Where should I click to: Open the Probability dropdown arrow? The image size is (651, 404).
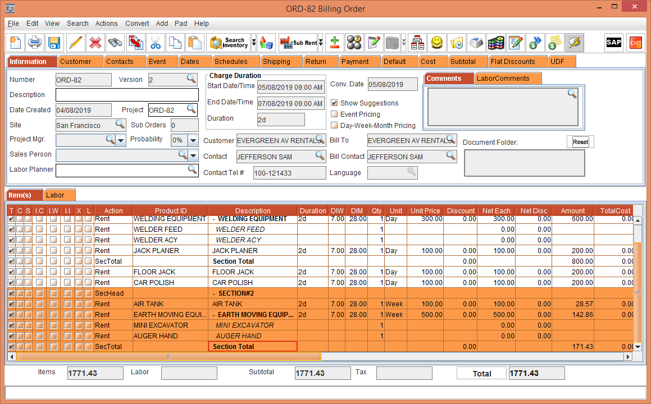193,140
